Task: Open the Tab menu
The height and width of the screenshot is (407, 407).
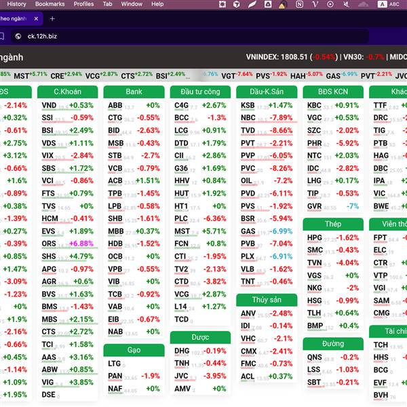Action: point(107,4)
